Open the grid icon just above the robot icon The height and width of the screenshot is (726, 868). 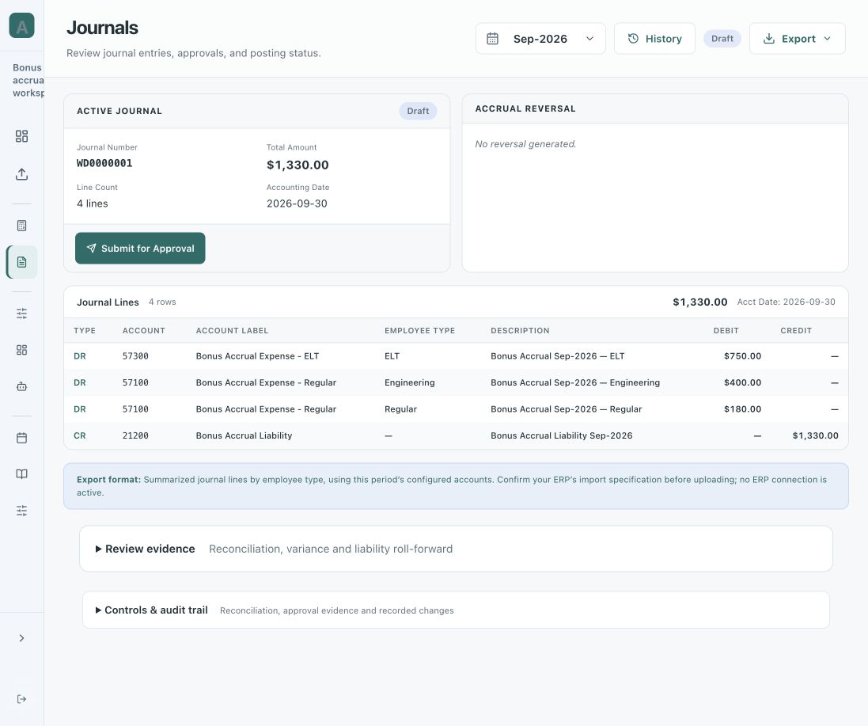21,350
